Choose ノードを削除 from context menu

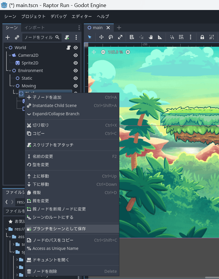click(72, 271)
